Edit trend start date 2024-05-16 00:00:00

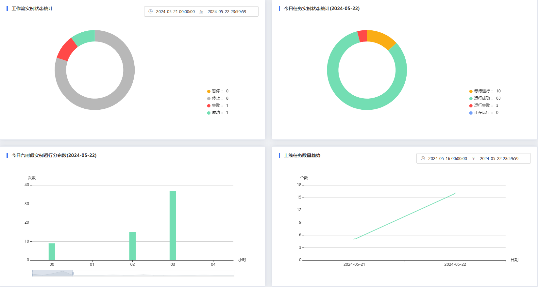(x=447, y=158)
